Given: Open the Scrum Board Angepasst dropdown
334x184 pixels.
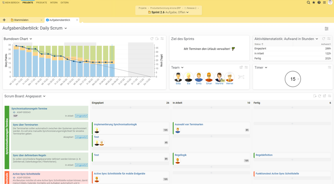Looking at the screenshot, I should click(x=44, y=96).
